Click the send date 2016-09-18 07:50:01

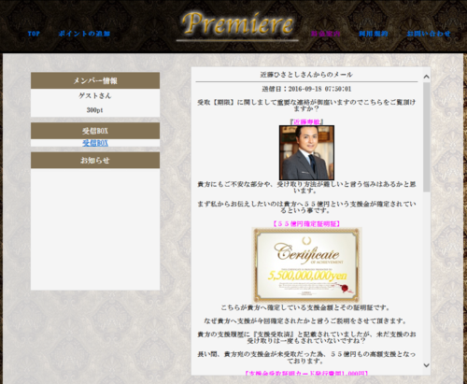[306, 89]
